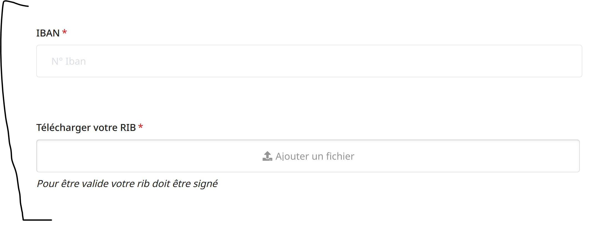
Task: Click the 'Ajouter un fichier' upload button
Action: click(308, 156)
